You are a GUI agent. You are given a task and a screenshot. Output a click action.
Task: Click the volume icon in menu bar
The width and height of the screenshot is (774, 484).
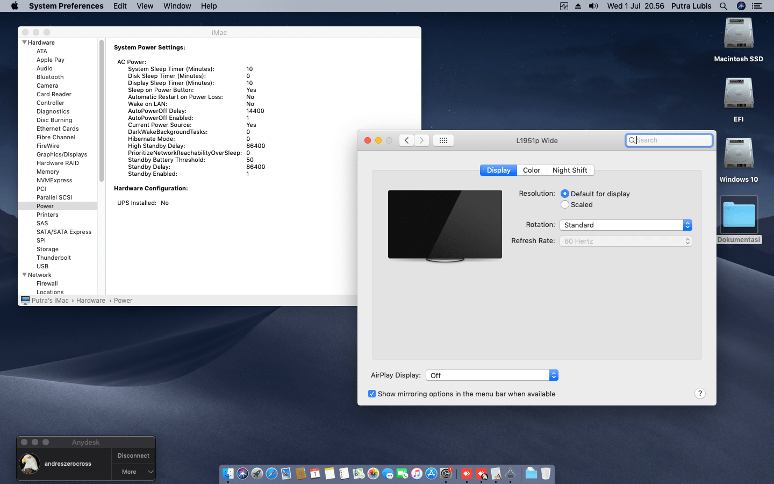tap(593, 6)
